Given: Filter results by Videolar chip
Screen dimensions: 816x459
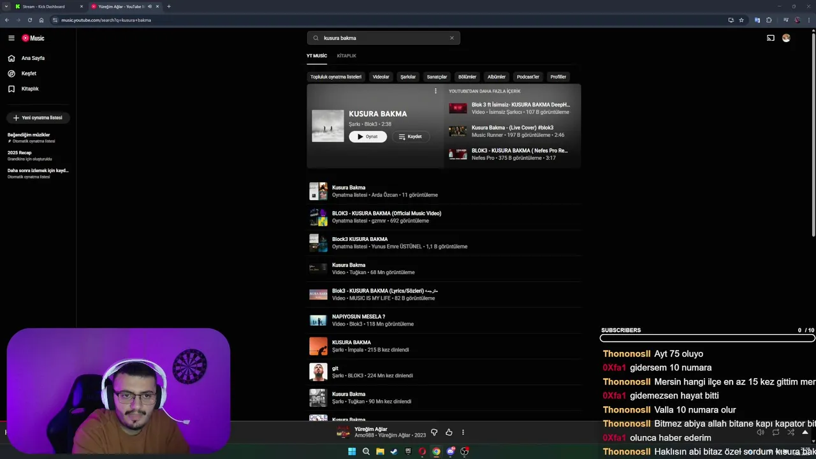Looking at the screenshot, I should coord(381,76).
